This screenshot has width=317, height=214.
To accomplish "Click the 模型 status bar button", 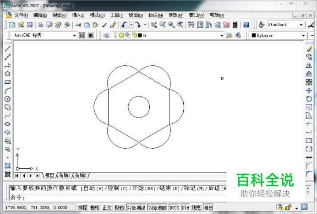I will coord(208,208).
